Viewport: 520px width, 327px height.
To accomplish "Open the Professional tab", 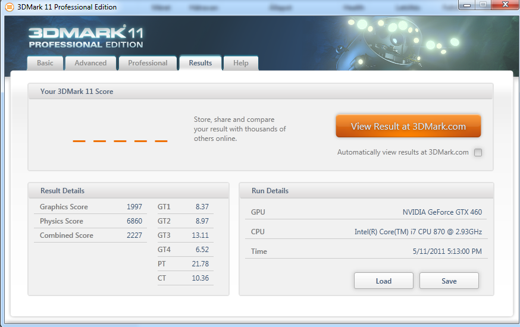I will 148,63.
